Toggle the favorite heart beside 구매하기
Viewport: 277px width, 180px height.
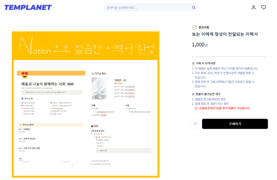195,124
